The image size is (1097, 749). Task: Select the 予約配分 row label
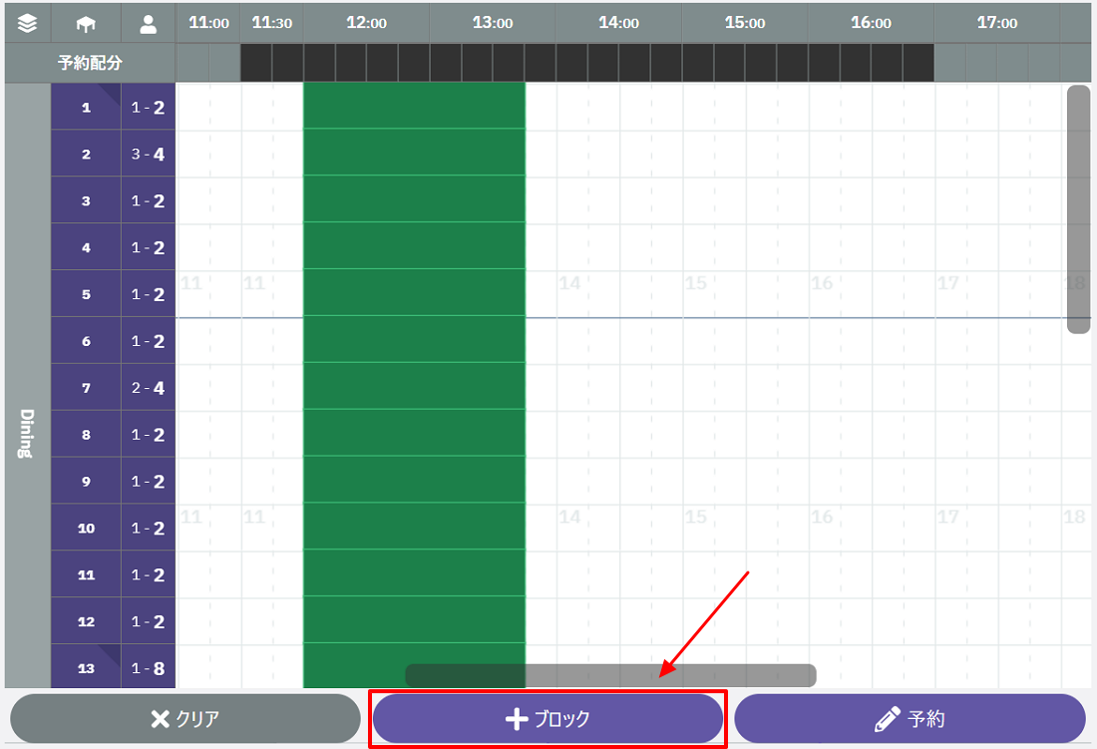[x=90, y=62]
